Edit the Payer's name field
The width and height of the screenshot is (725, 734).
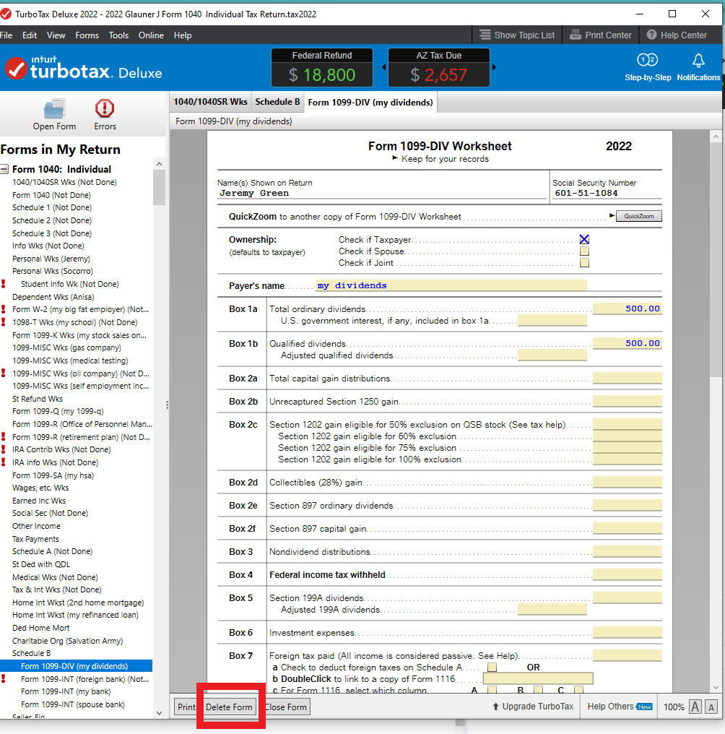(451, 285)
